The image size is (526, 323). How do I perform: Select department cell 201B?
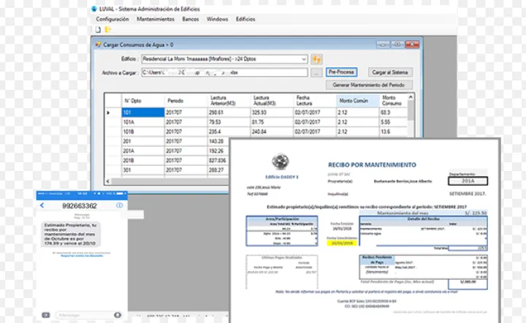(x=143, y=161)
